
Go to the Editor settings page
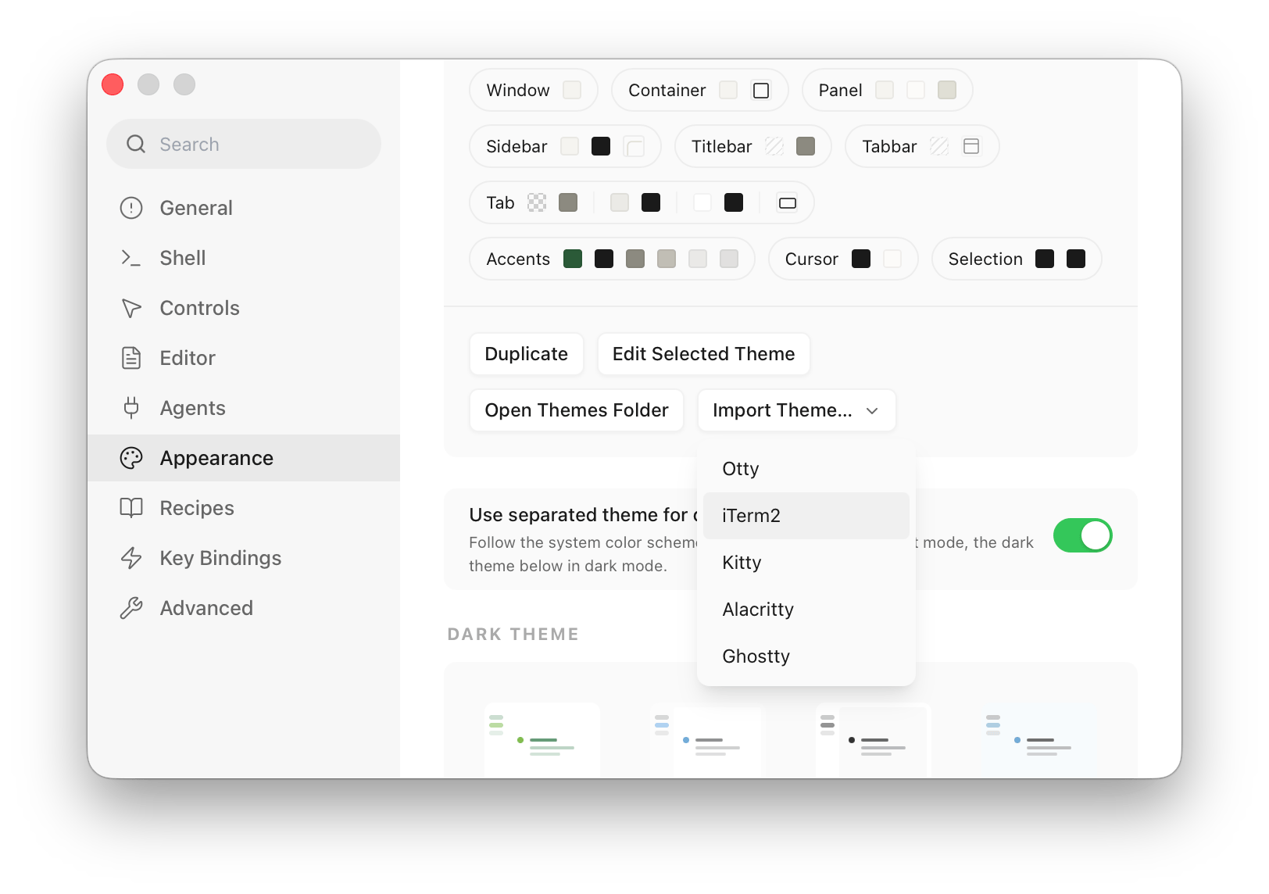244,358
